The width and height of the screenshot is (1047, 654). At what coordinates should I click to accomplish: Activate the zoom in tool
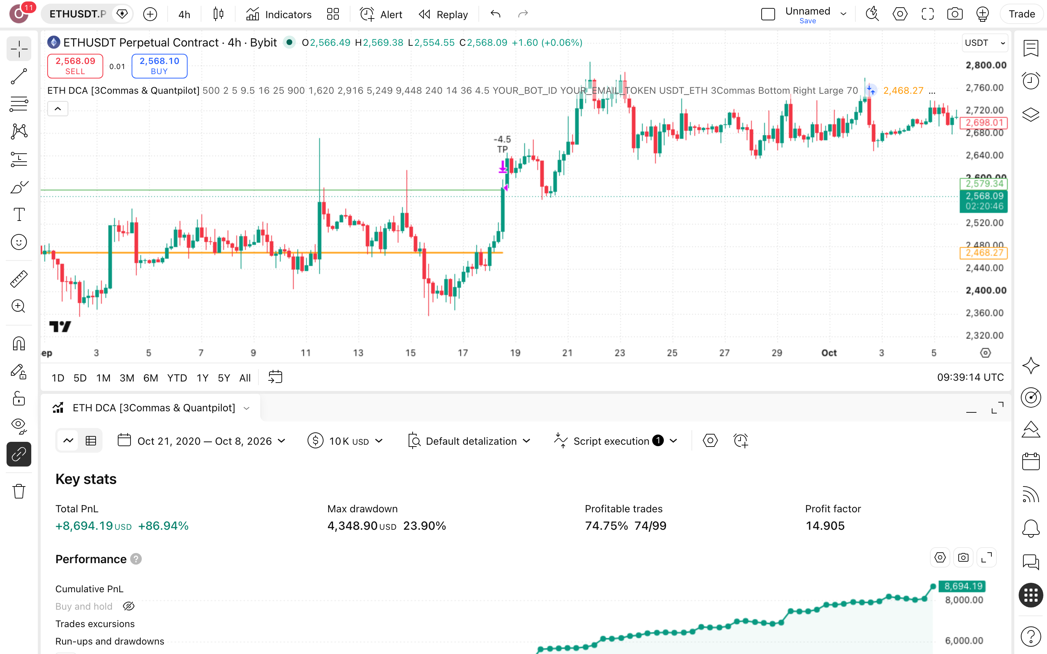tap(19, 306)
